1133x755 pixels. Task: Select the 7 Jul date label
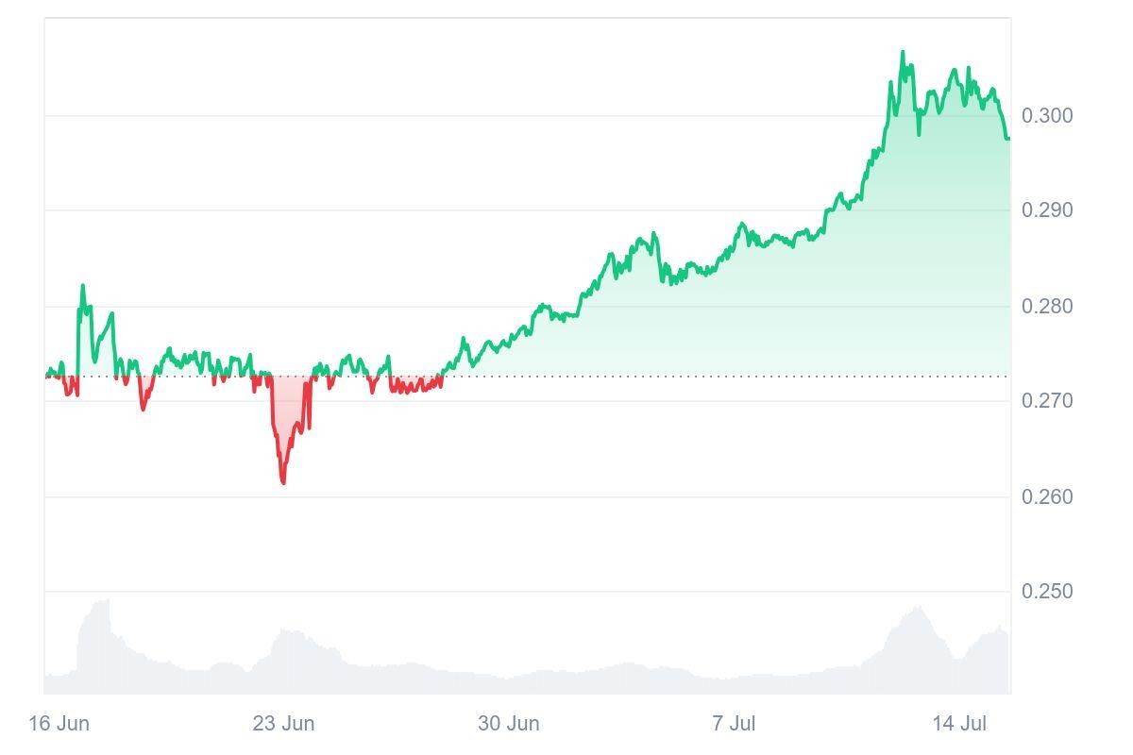tap(734, 724)
